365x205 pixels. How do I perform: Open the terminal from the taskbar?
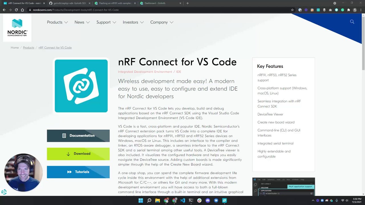191,200
